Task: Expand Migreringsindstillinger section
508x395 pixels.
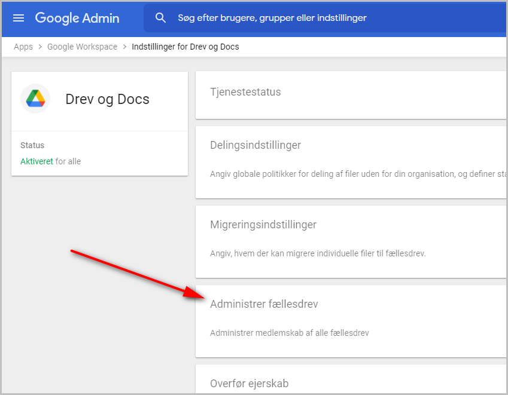Action: click(x=351, y=241)
